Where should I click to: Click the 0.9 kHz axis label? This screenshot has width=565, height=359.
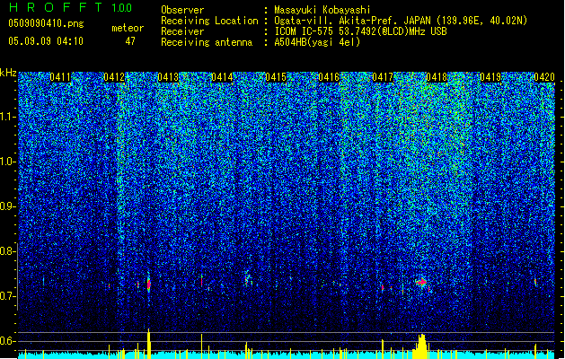coord(7,206)
